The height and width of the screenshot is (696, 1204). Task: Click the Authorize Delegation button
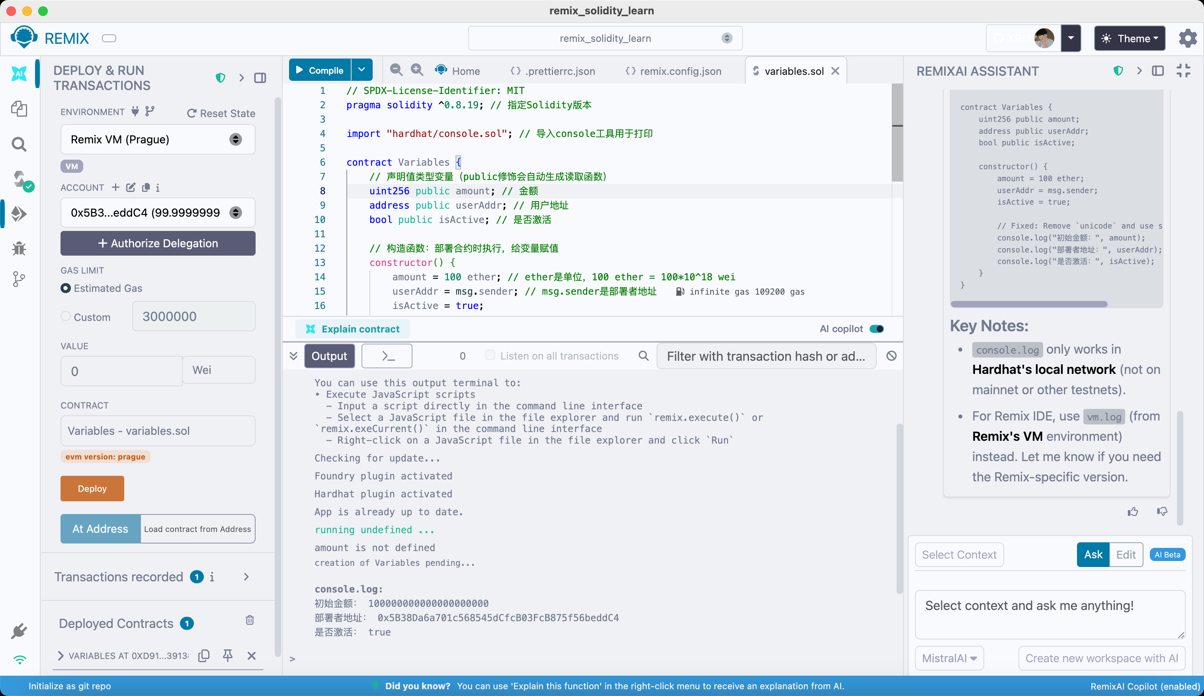click(x=158, y=243)
